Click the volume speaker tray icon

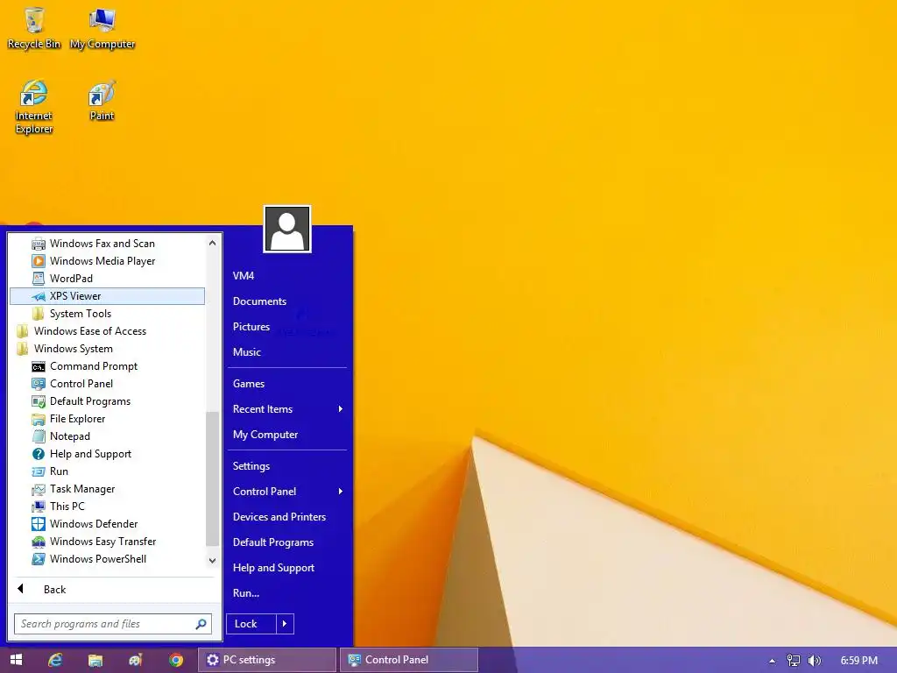815,661
